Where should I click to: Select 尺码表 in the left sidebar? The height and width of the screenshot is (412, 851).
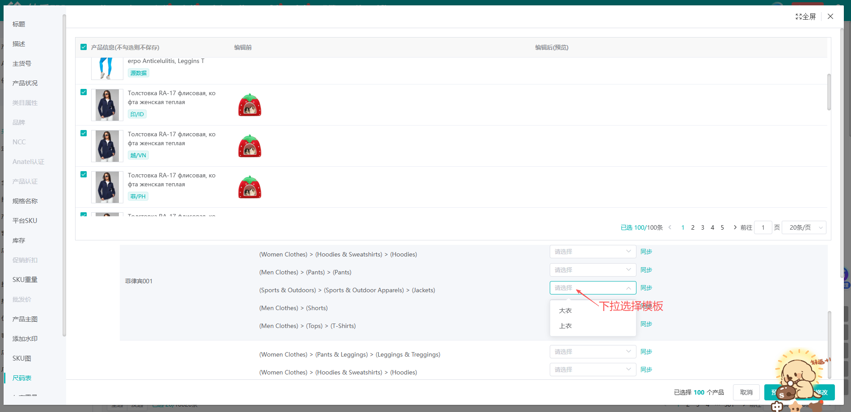[22, 378]
